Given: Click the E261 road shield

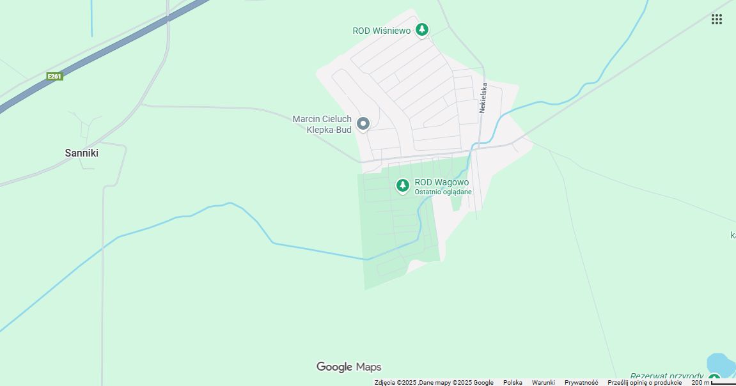Looking at the screenshot, I should tap(54, 77).
